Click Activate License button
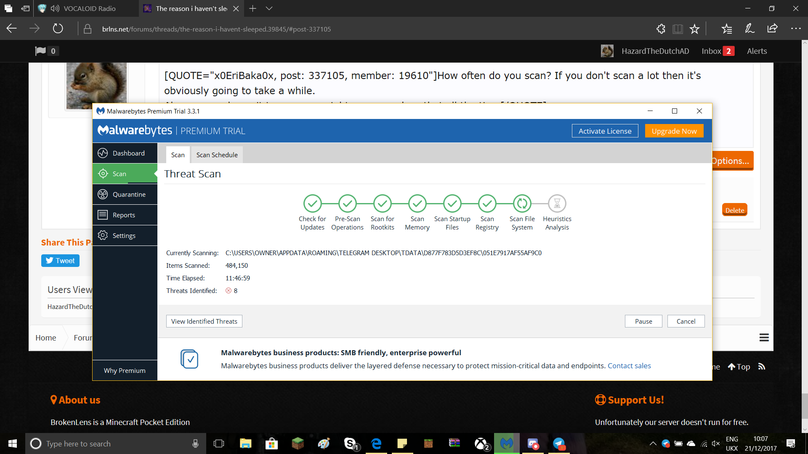This screenshot has width=808, height=454. tap(605, 131)
